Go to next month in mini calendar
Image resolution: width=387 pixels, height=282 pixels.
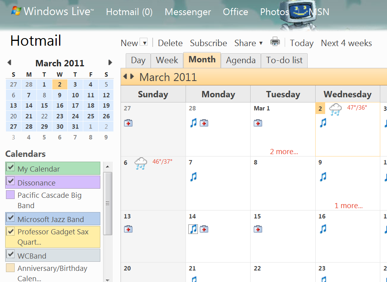pyautogui.click(x=110, y=63)
